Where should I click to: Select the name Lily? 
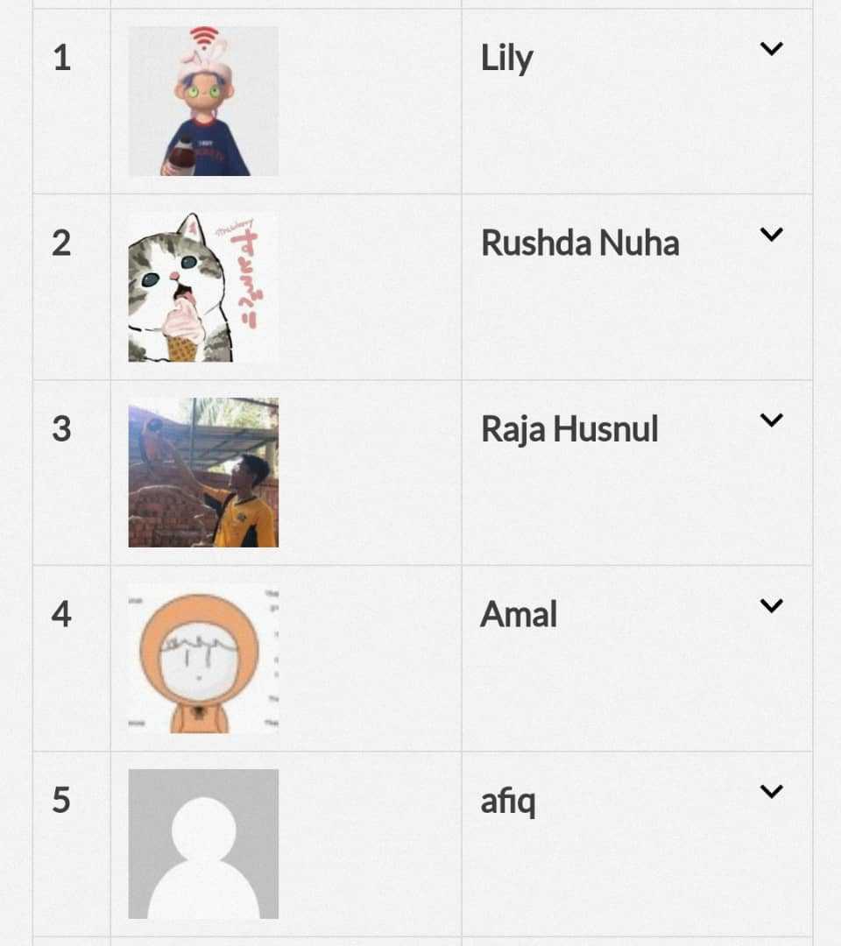[506, 60]
